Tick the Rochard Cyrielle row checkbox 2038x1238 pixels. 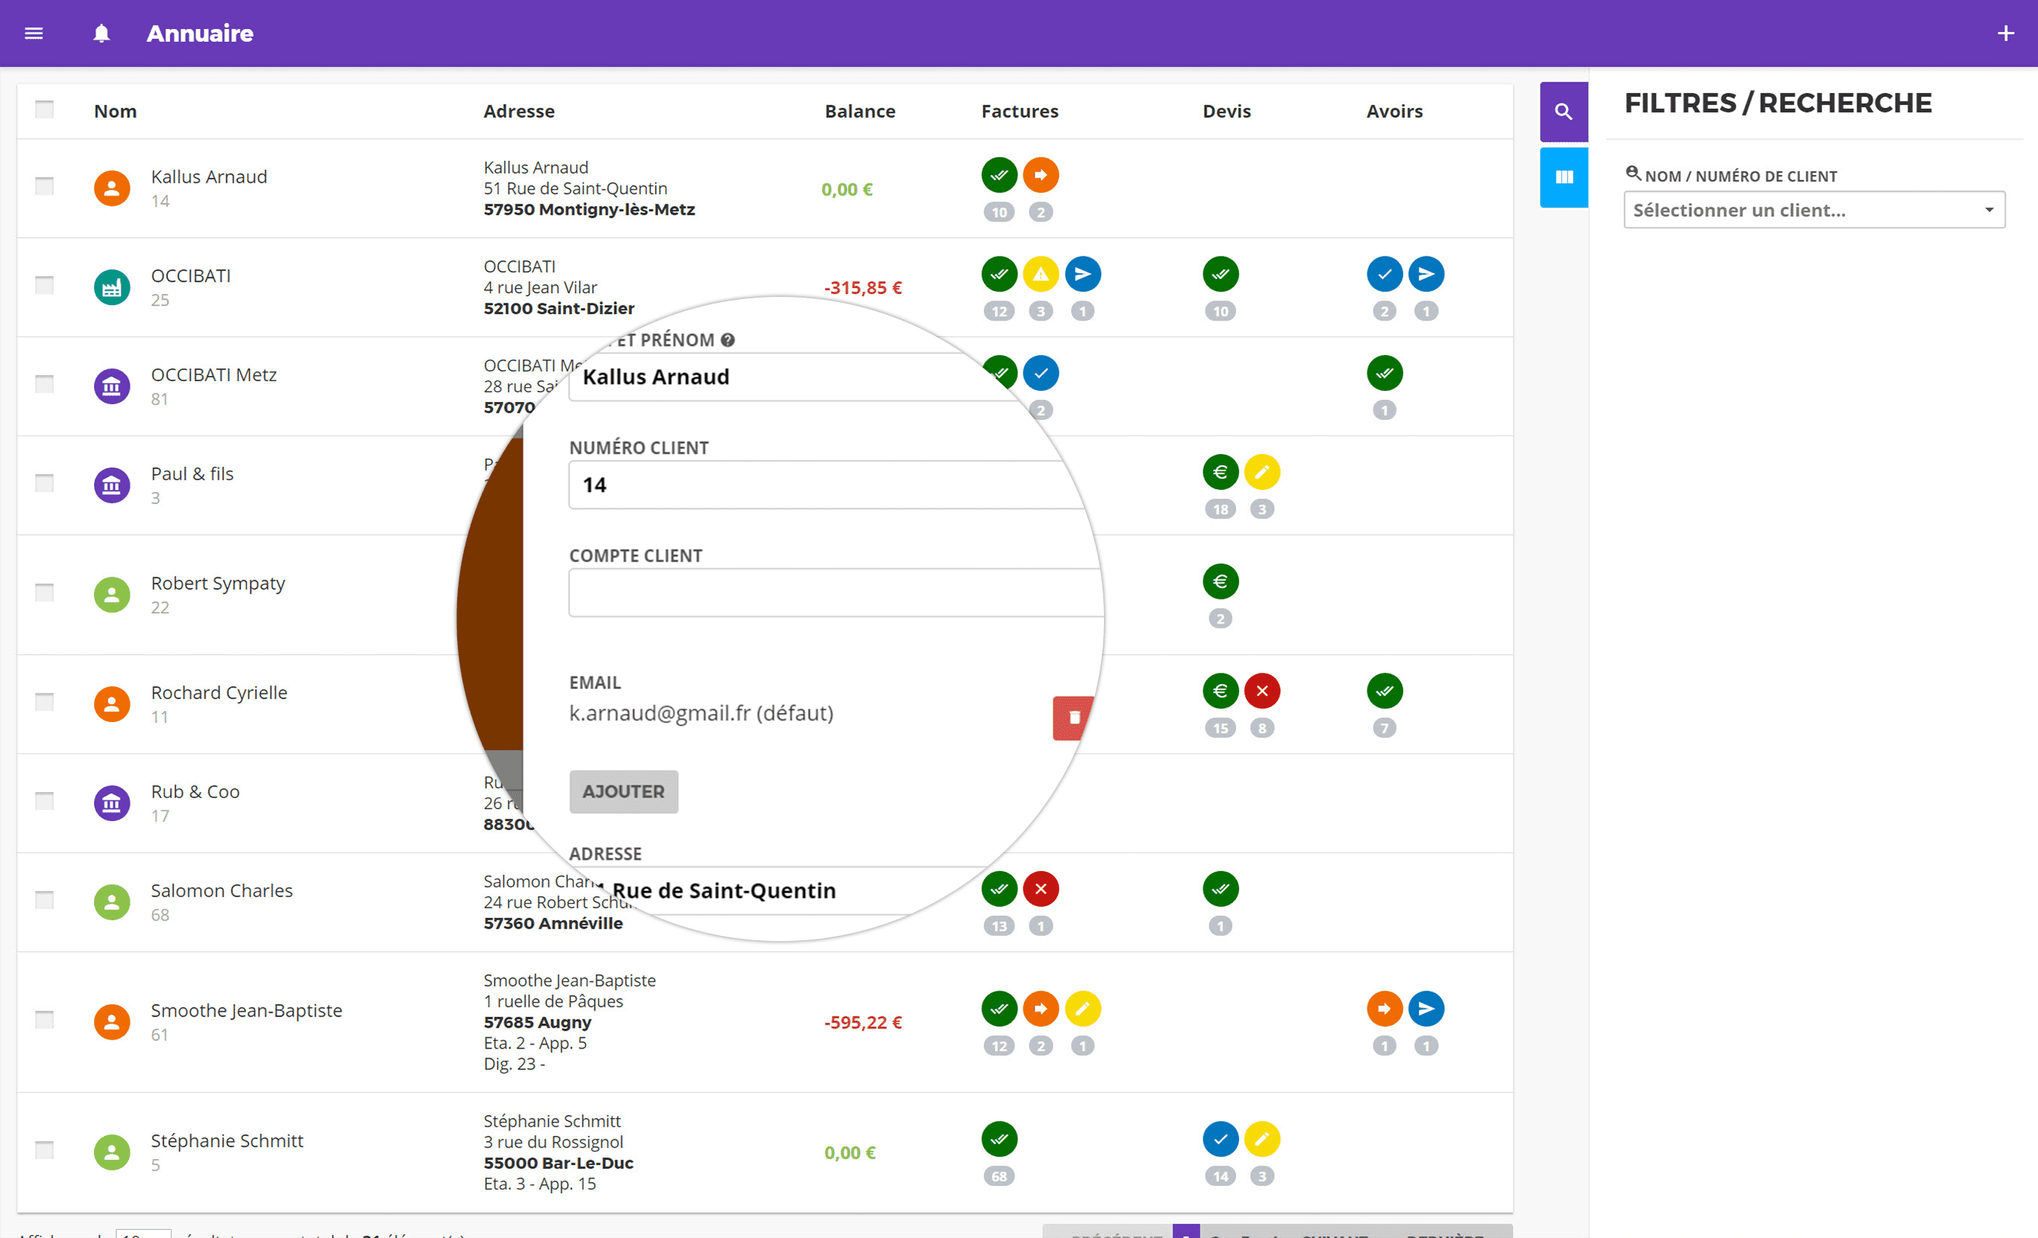point(45,702)
